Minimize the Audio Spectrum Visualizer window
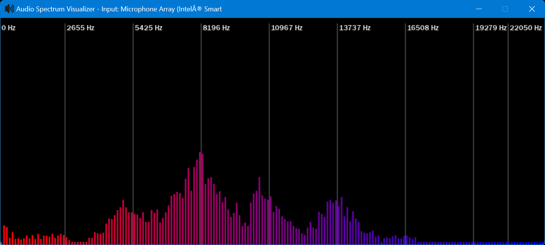This screenshot has width=545, height=245. click(x=479, y=9)
